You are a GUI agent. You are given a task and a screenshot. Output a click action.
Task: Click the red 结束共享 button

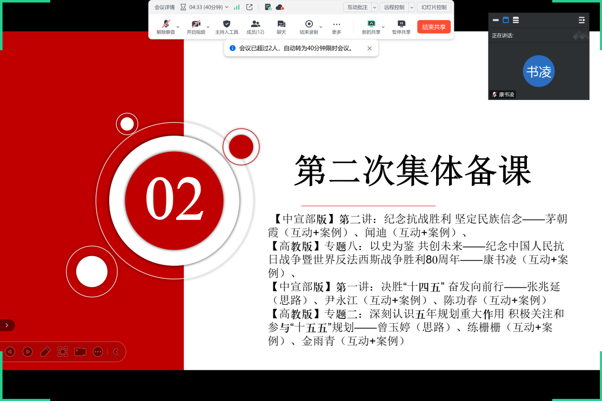coord(433,27)
